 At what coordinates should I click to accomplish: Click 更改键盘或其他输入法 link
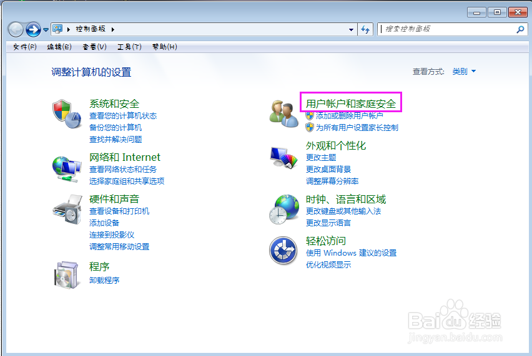(343, 211)
